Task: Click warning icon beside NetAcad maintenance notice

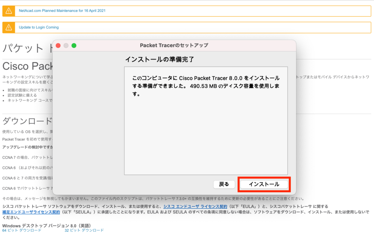Action: pyautogui.click(x=9, y=11)
